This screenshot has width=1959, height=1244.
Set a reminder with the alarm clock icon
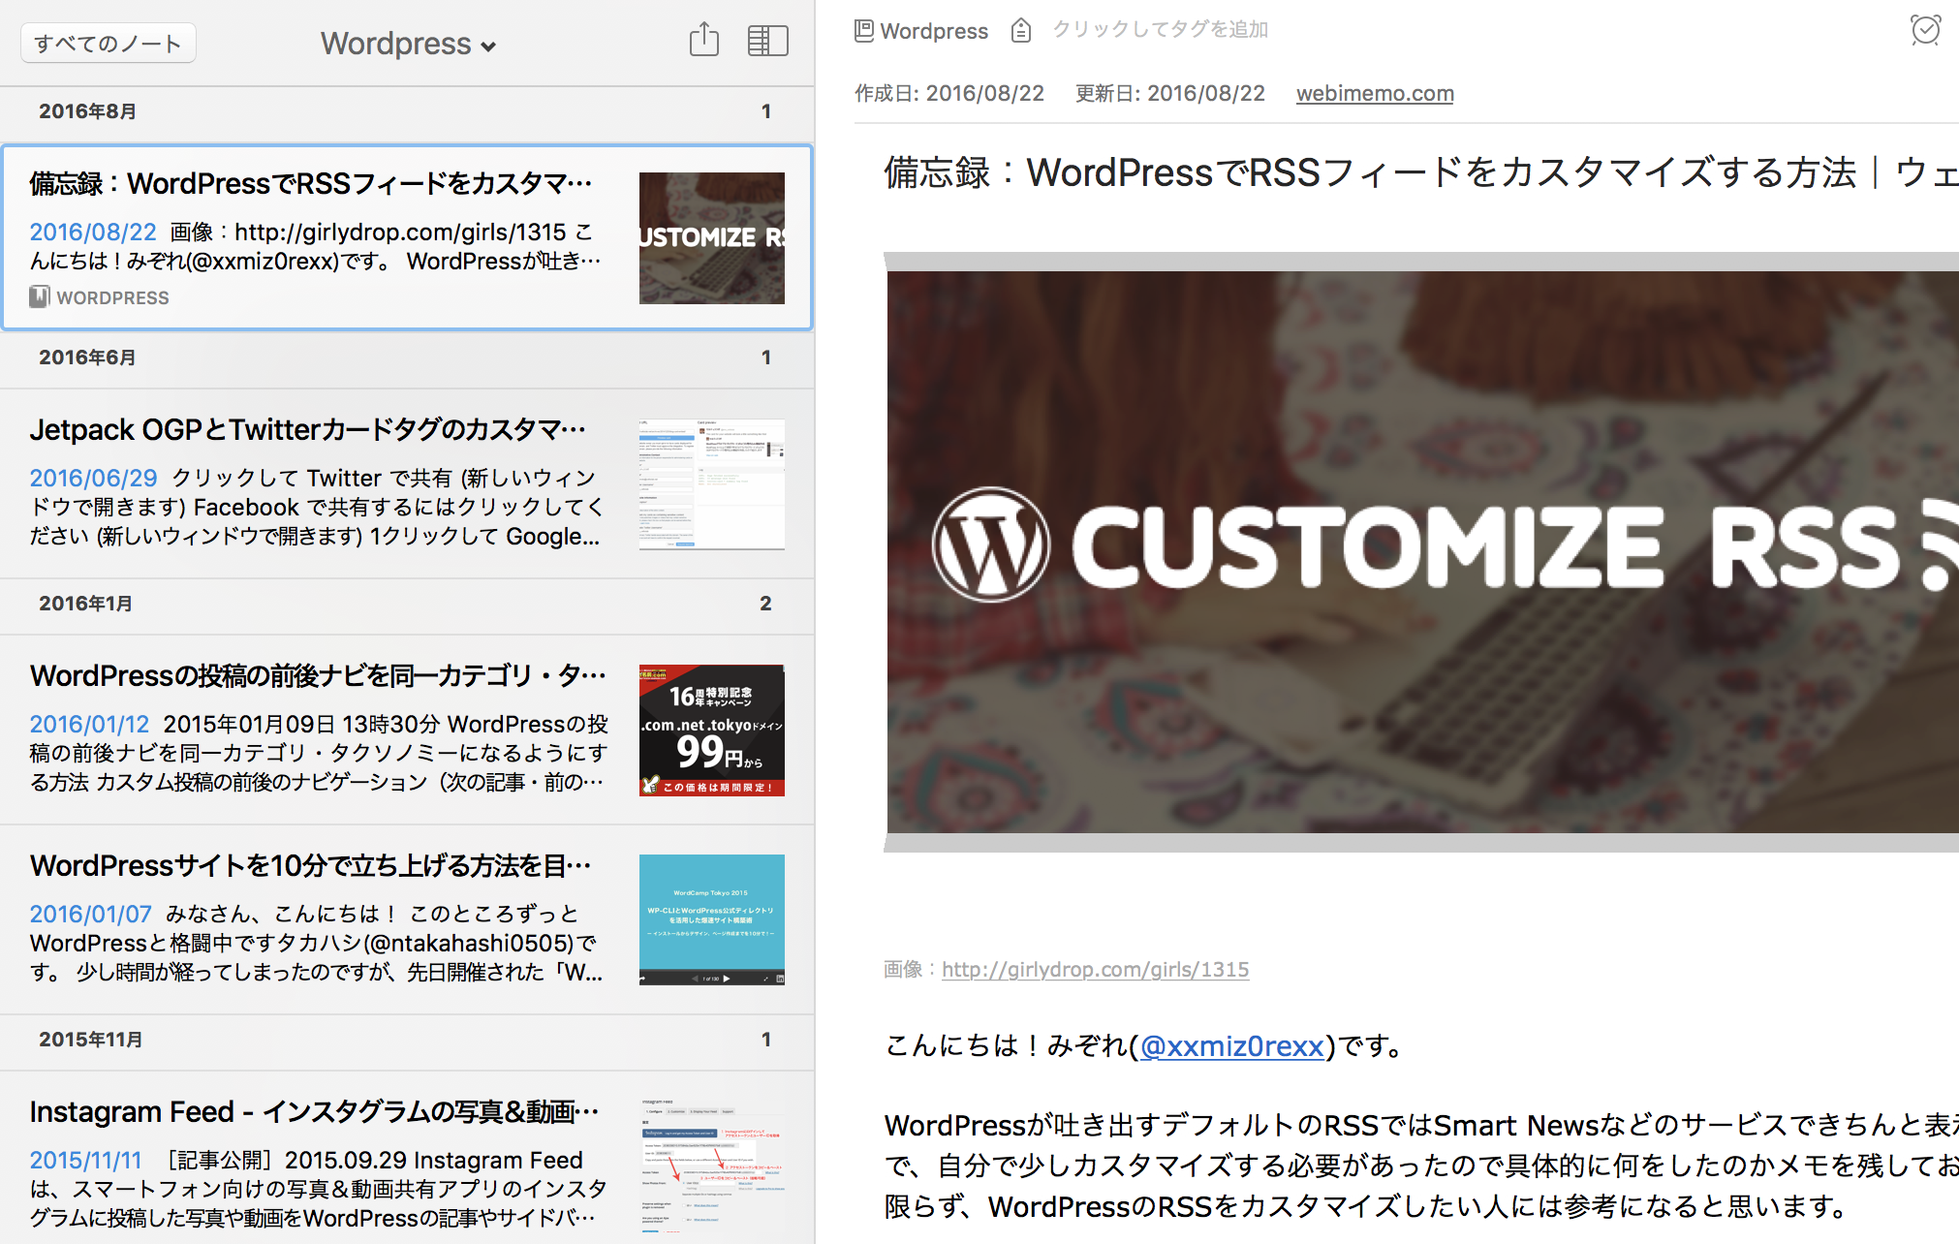tap(1925, 30)
